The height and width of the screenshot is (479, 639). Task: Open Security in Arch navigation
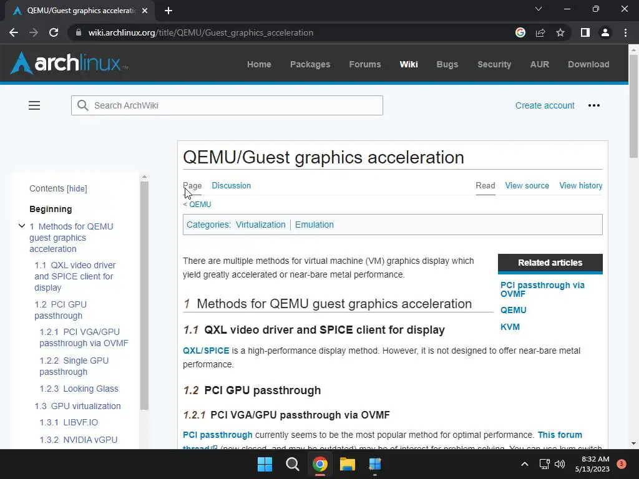point(494,64)
